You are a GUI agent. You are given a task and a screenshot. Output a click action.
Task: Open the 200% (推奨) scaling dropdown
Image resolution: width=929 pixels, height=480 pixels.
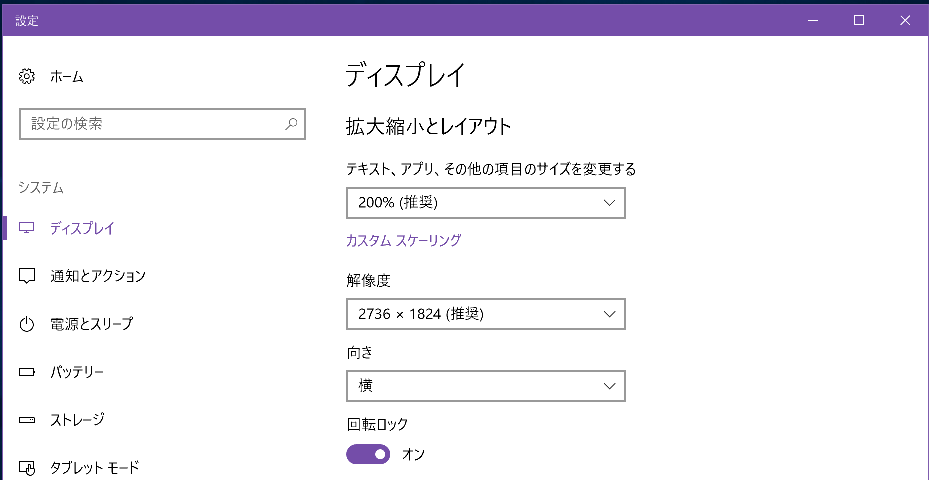(x=486, y=203)
